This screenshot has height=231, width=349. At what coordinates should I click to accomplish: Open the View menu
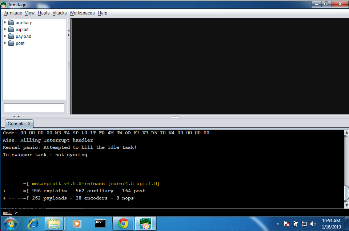[x=29, y=13]
